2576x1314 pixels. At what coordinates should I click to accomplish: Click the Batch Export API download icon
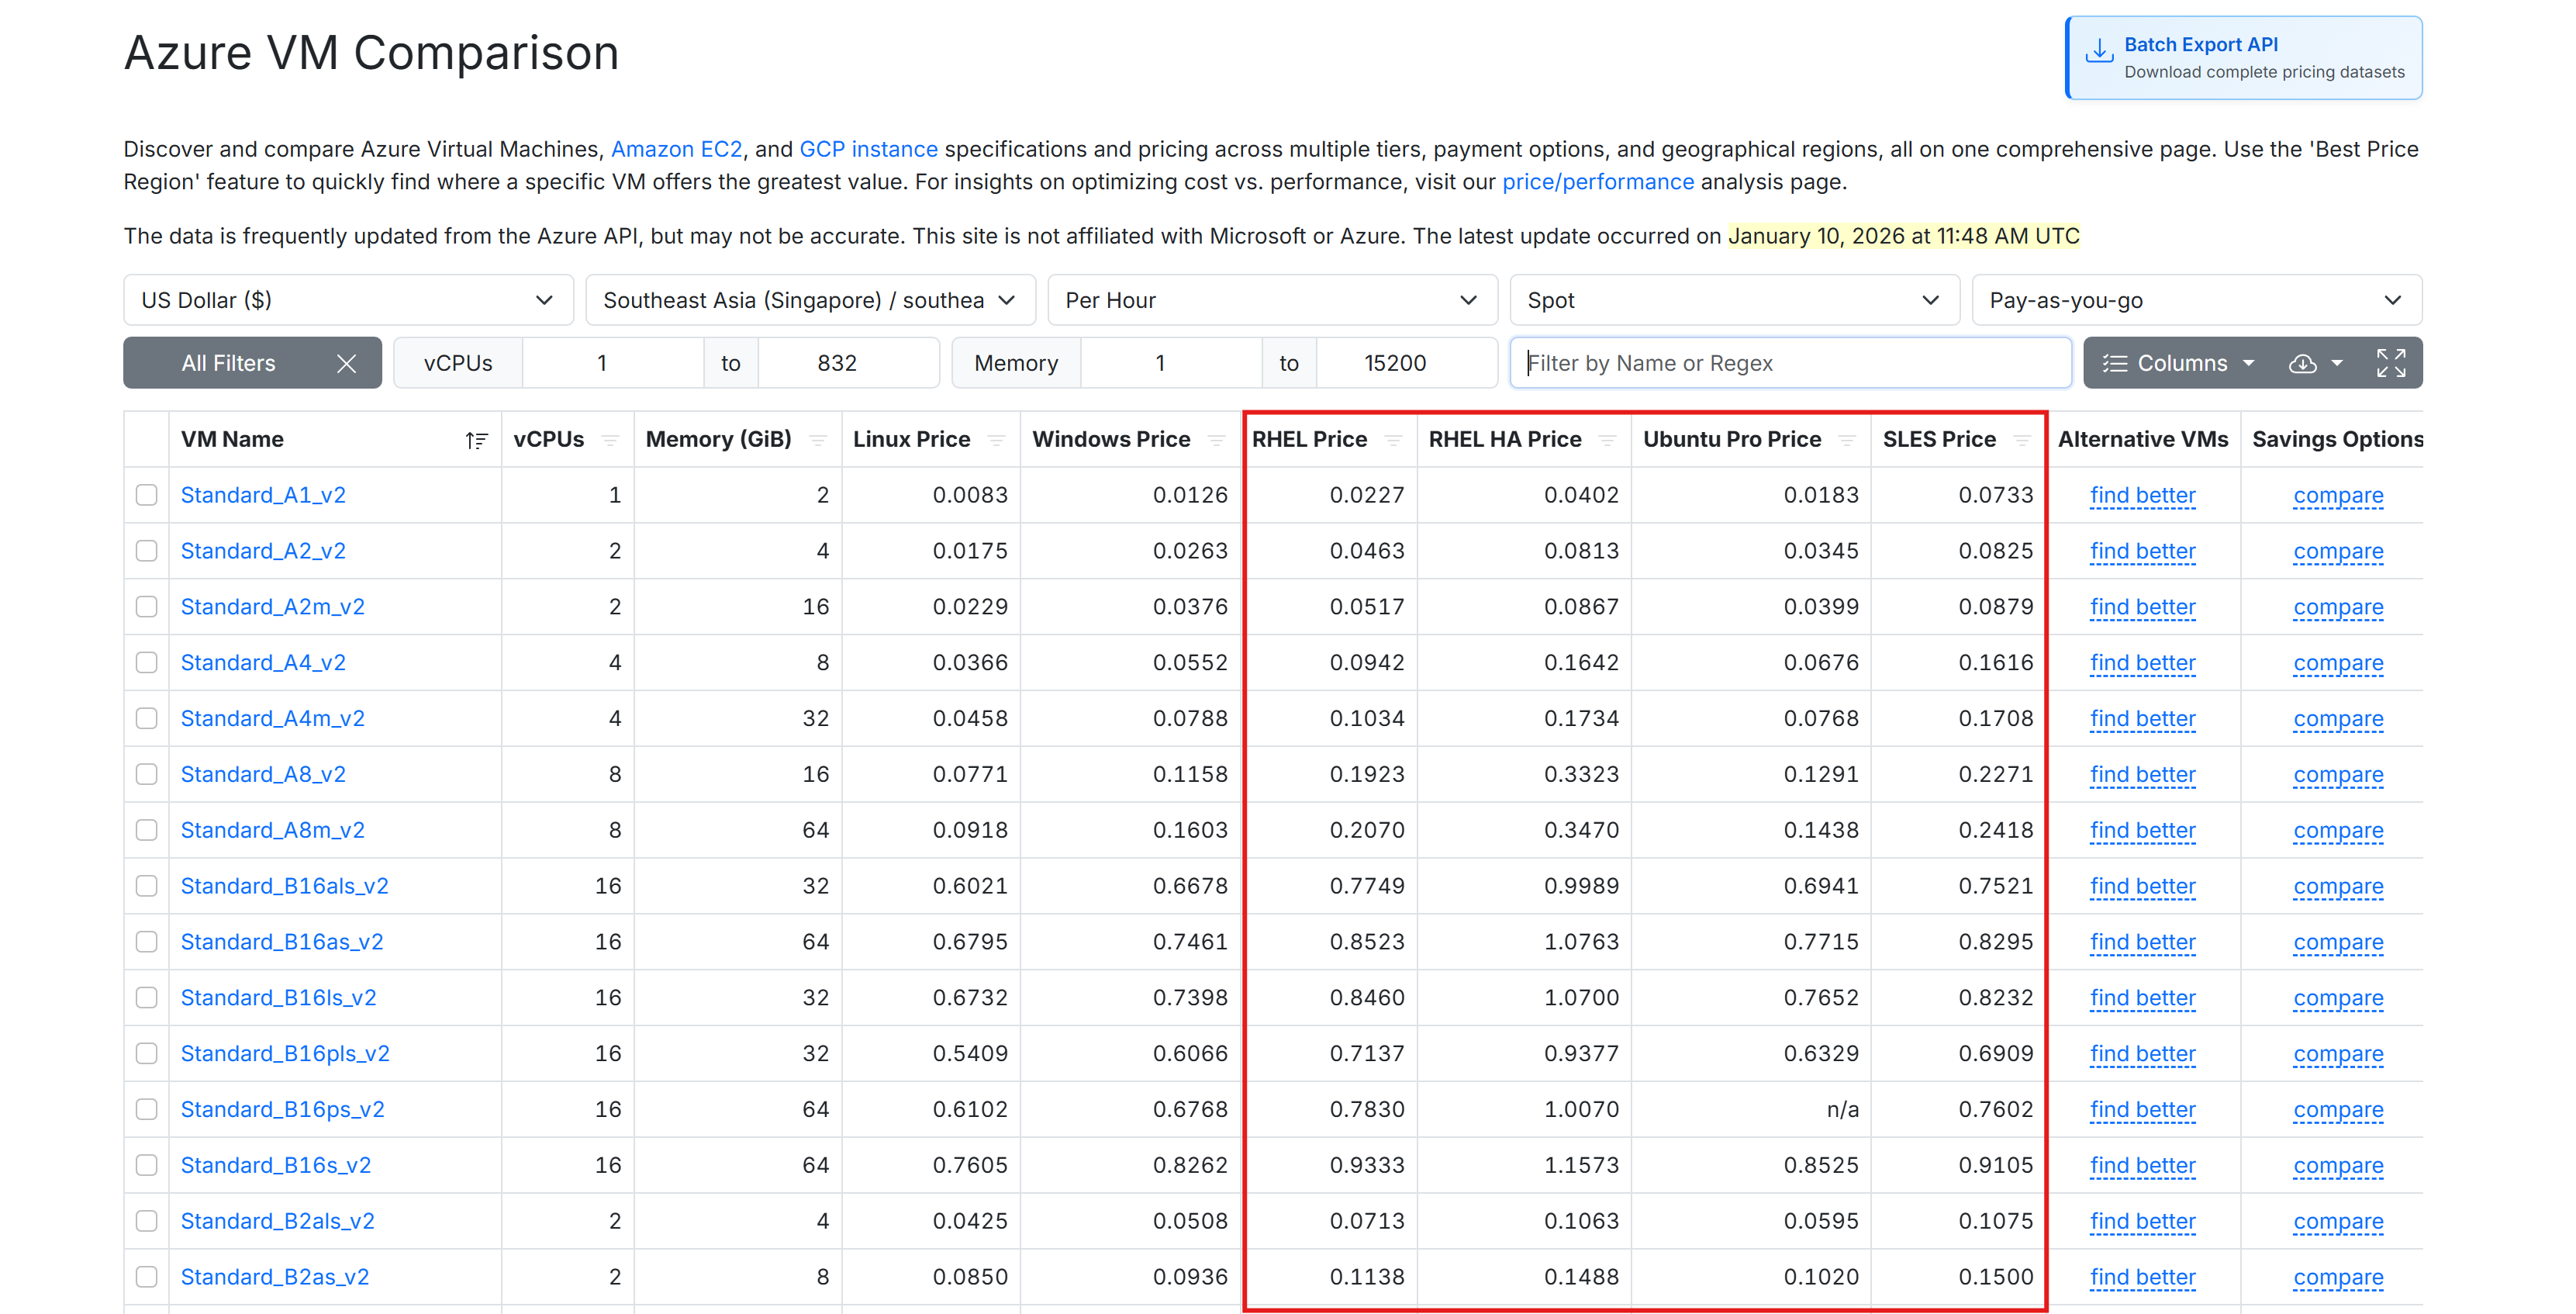click(x=2099, y=50)
